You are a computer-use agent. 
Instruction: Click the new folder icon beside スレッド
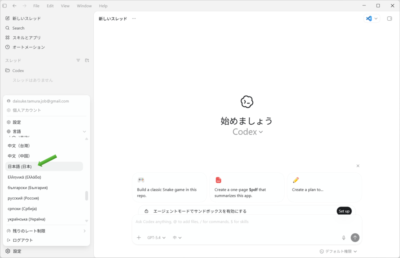(87, 60)
